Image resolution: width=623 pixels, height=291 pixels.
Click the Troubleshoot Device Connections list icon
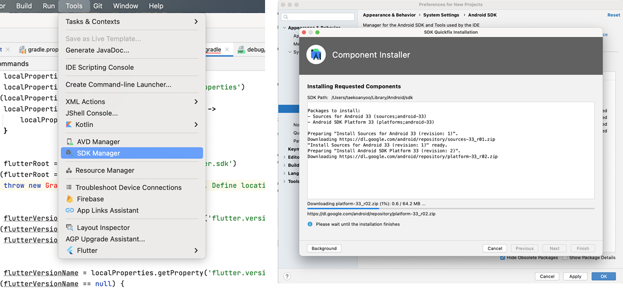pyautogui.click(x=69, y=187)
